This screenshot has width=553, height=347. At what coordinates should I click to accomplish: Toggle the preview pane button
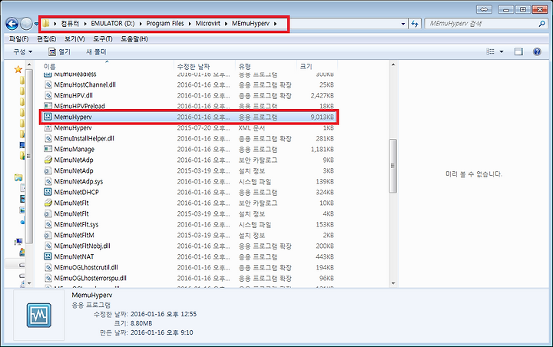(518, 52)
